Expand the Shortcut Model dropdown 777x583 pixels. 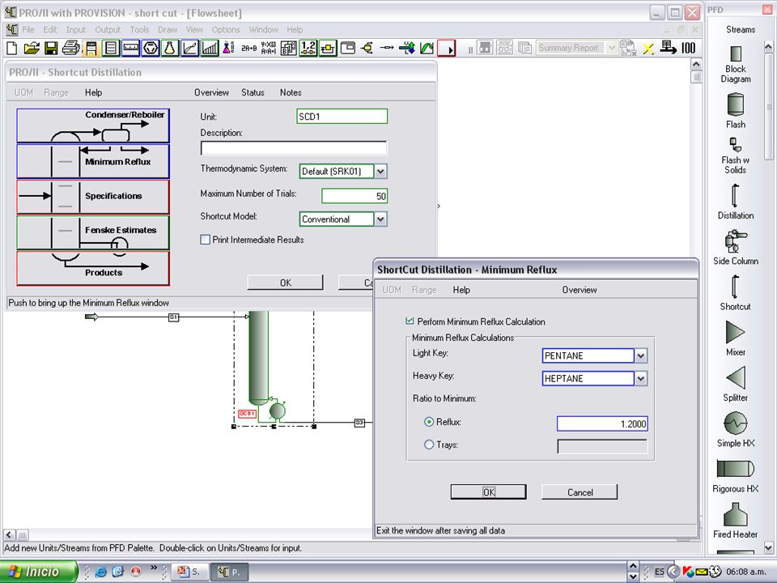[380, 219]
